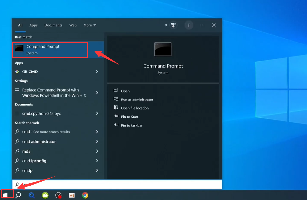Switch to the All tab

[20, 25]
